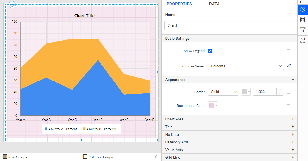308x161 pixels.
Task: Collapse the properties panel with top arrow
Action: click(300, 2)
